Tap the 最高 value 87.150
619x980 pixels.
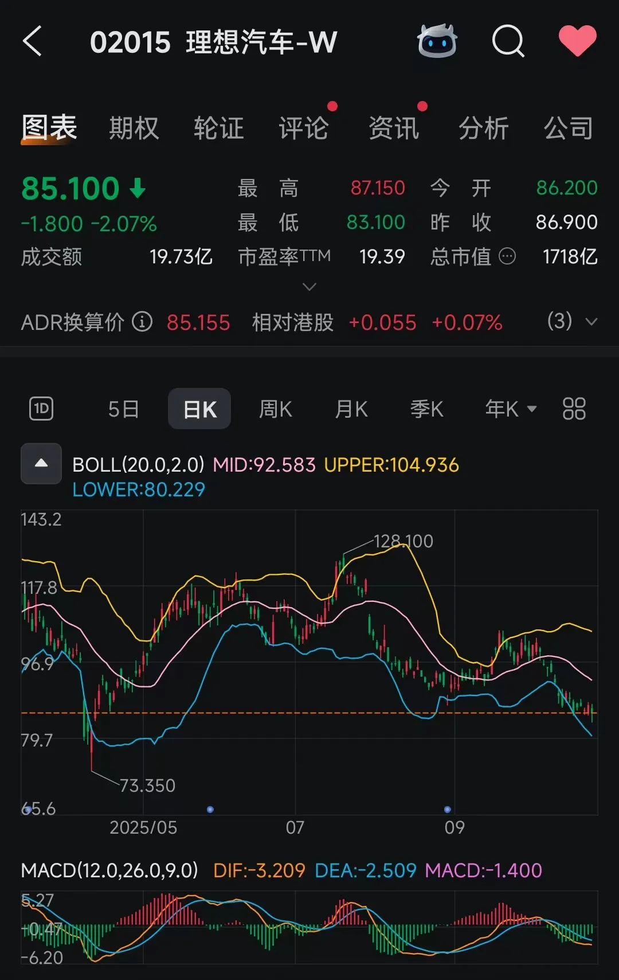378,188
